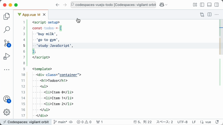Screen dimensions: 223x125
Task: Open Source Control with 2 changes
Action: 7,43
